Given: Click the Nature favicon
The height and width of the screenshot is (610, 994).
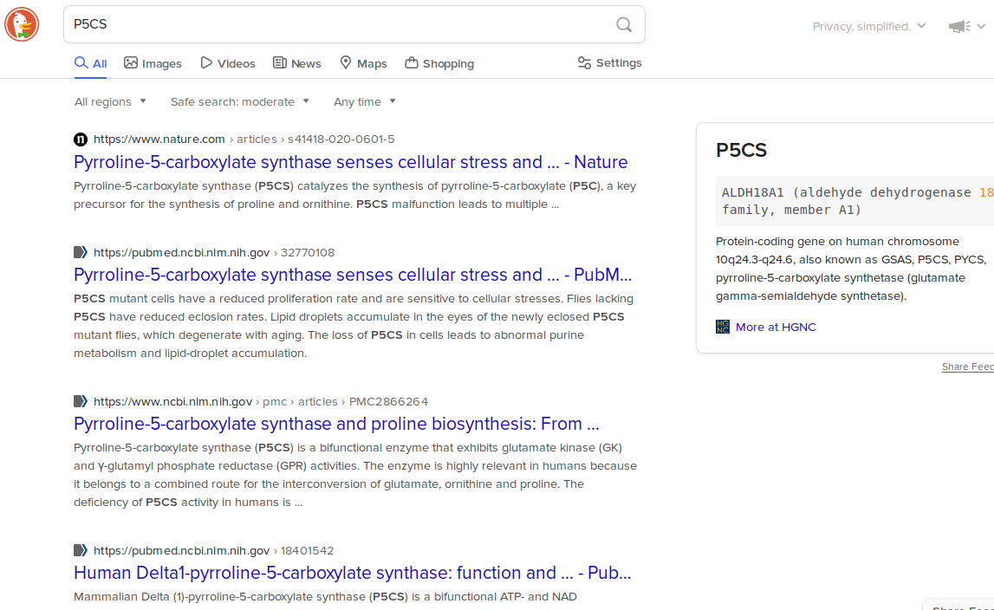Looking at the screenshot, I should (81, 140).
